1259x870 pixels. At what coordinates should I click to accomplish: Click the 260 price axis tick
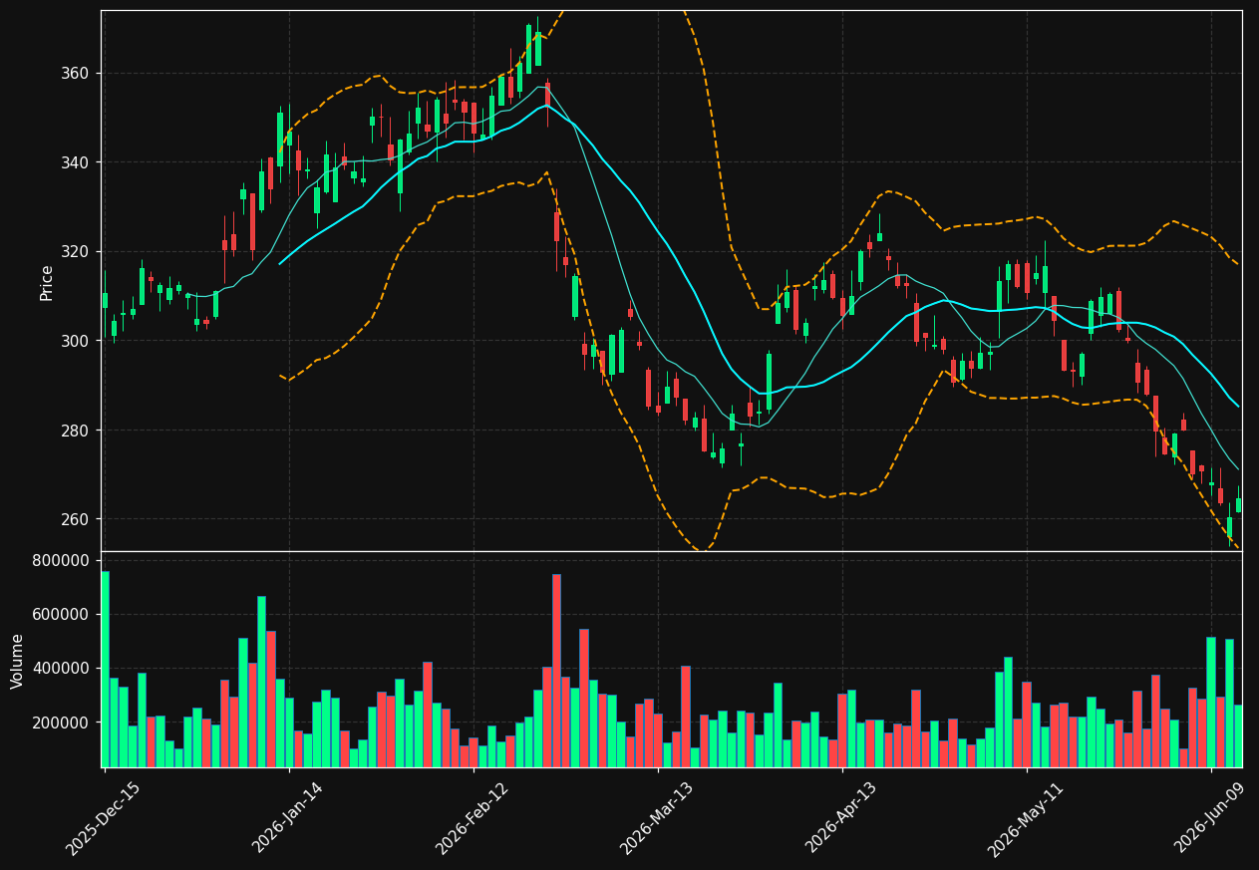76,519
